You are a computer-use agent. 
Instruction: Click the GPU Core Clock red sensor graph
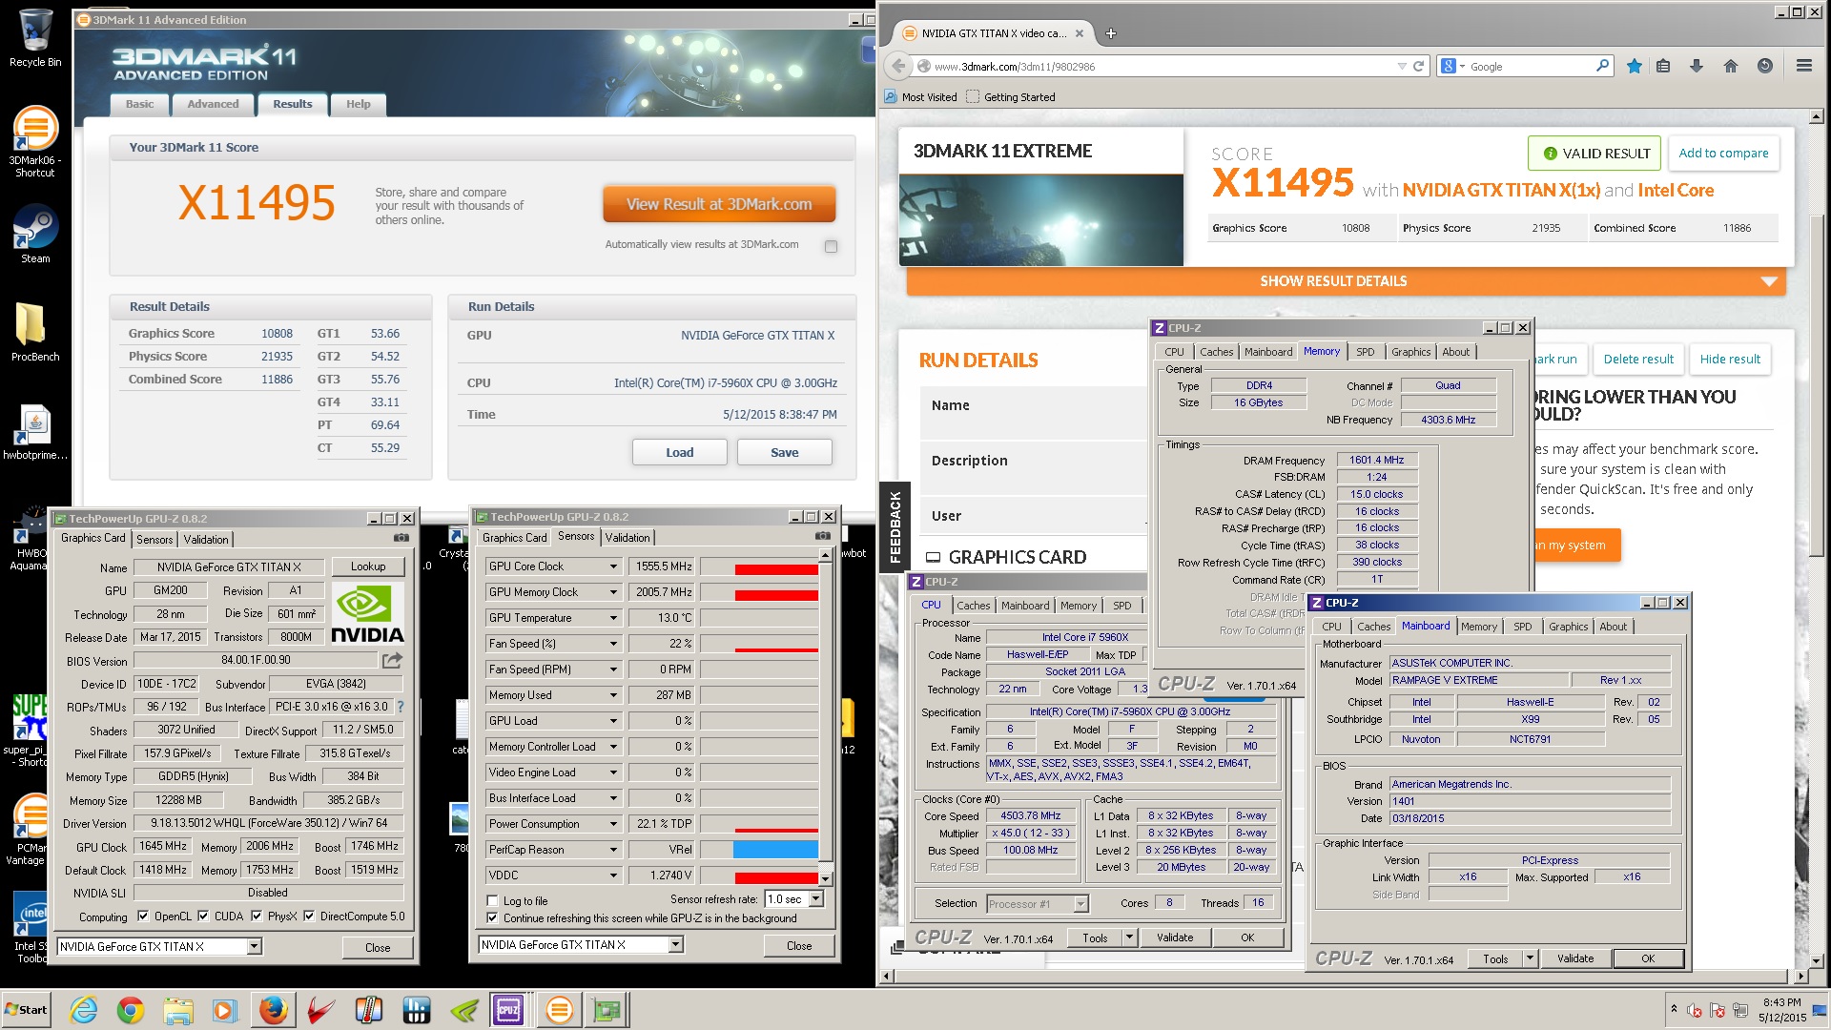tap(776, 569)
